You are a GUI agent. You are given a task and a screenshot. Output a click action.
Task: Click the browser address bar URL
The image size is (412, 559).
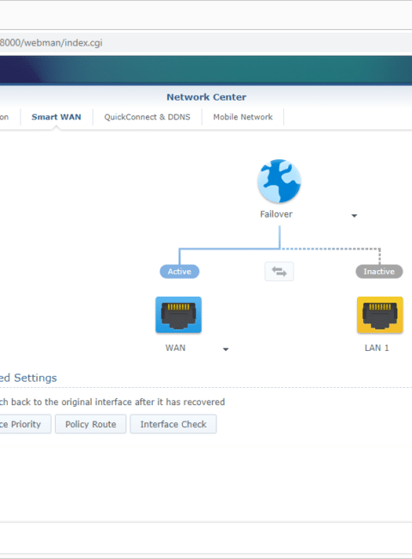[51, 43]
